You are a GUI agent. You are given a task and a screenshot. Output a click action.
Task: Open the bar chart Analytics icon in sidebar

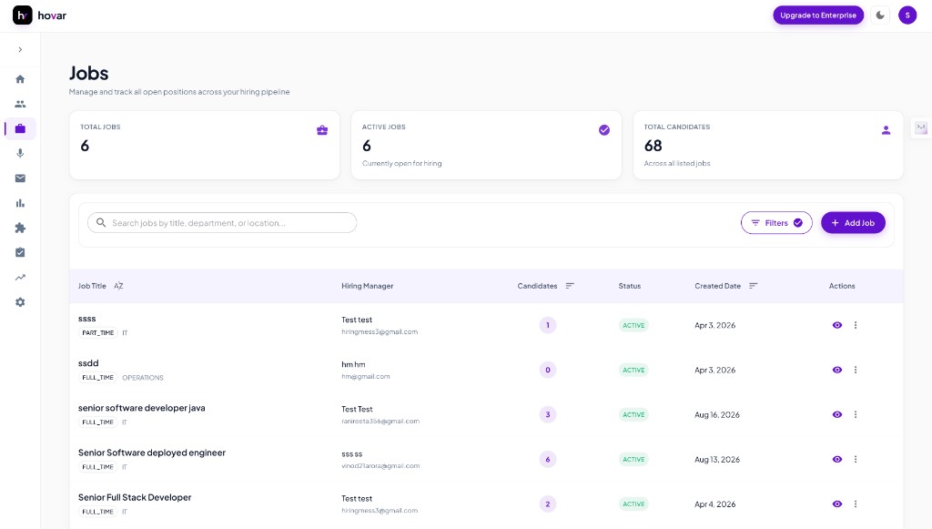point(20,203)
